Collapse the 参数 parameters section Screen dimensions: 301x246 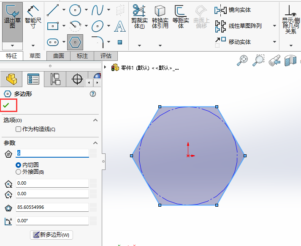tap(95, 143)
